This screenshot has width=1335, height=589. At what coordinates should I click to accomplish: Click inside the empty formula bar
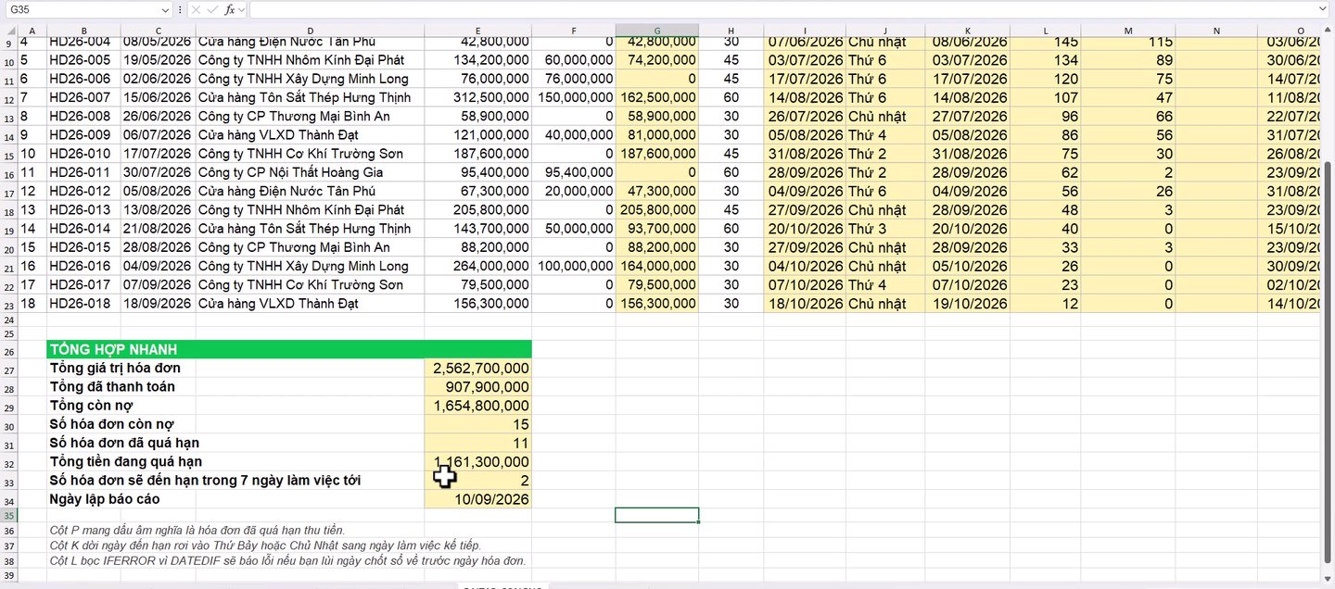788,9
